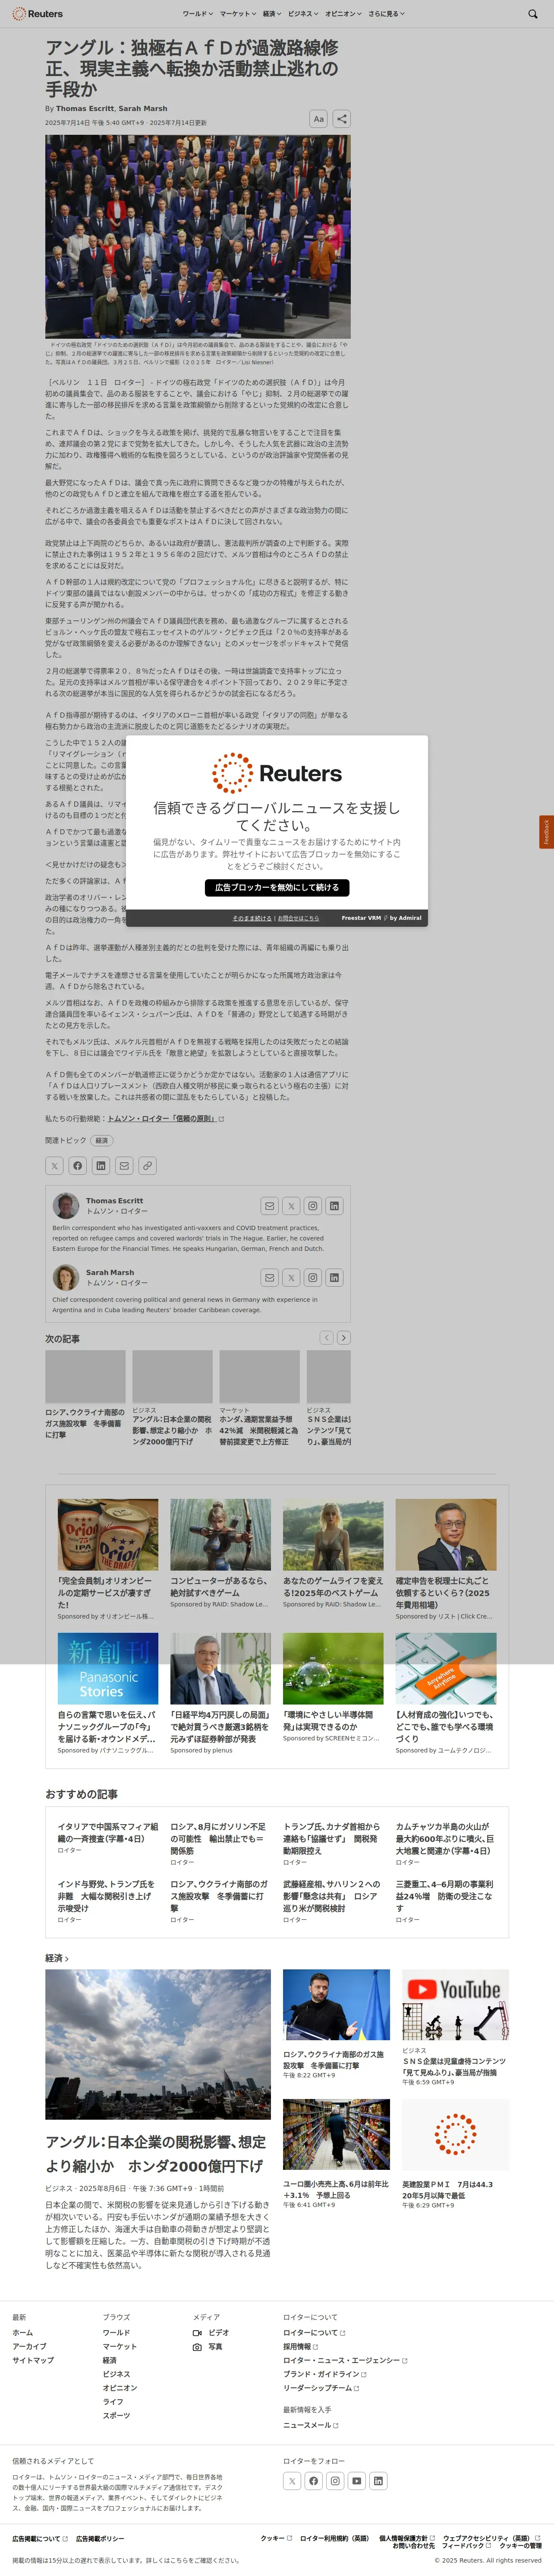Open Sarah Marsh's LinkedIn icon
Image resolution: width=554 pixels, height=2576 pixels.
click(334, 1277)
